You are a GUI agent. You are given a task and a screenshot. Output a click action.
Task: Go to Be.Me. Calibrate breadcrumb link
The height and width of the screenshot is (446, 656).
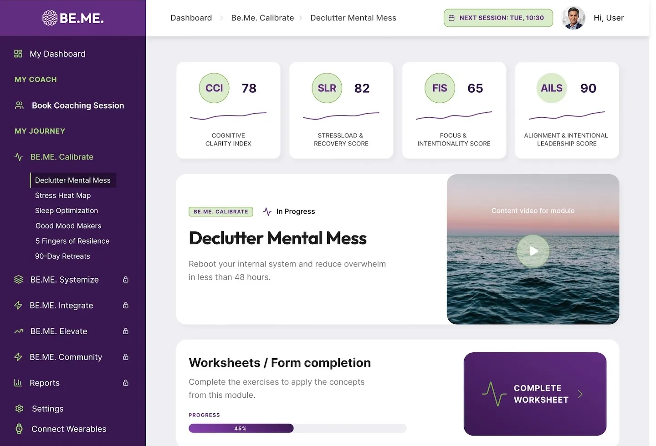coord(263,18)
